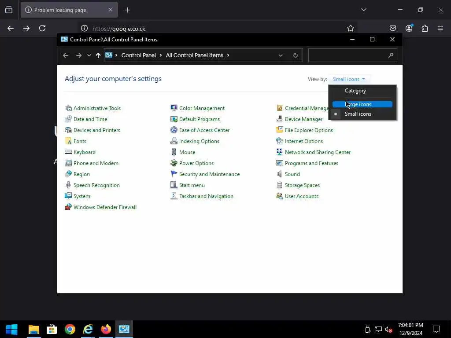Image resolution: width=451 pixels, height=338 pixels.
Task: Expand the address bar previous locations dropdown
Action: (281, 55)
